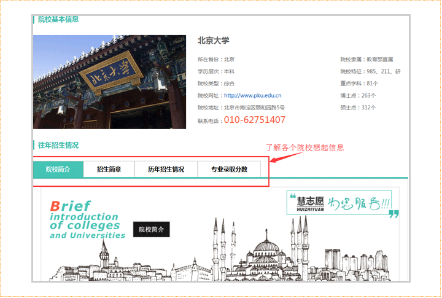Open the www.pku.edu.cn website link

coord(252,95)
